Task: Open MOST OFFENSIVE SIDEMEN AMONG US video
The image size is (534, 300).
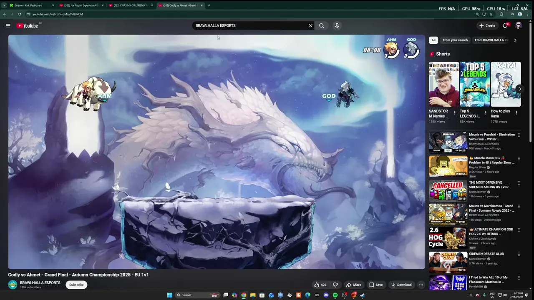Action: pyautogui.click(x=448, y=190)
